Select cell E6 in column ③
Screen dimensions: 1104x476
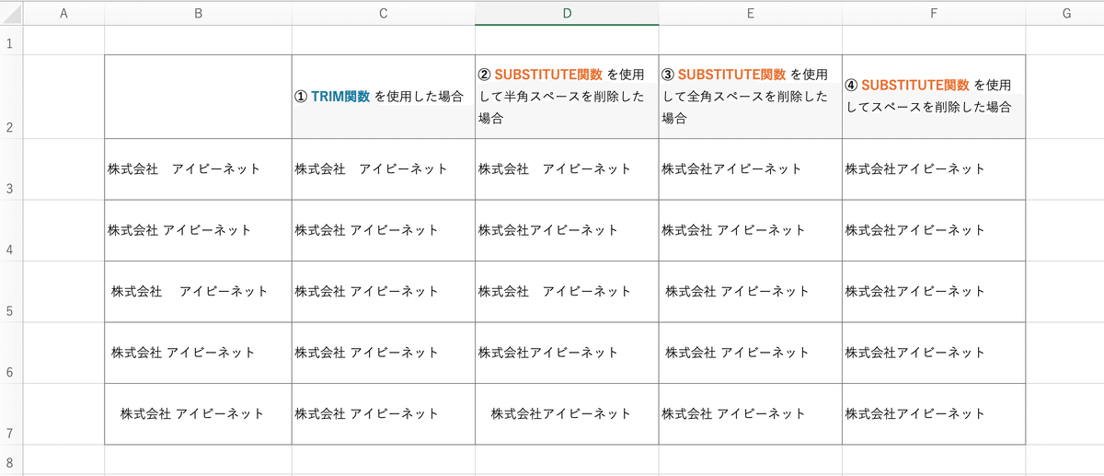pos(750,353)
